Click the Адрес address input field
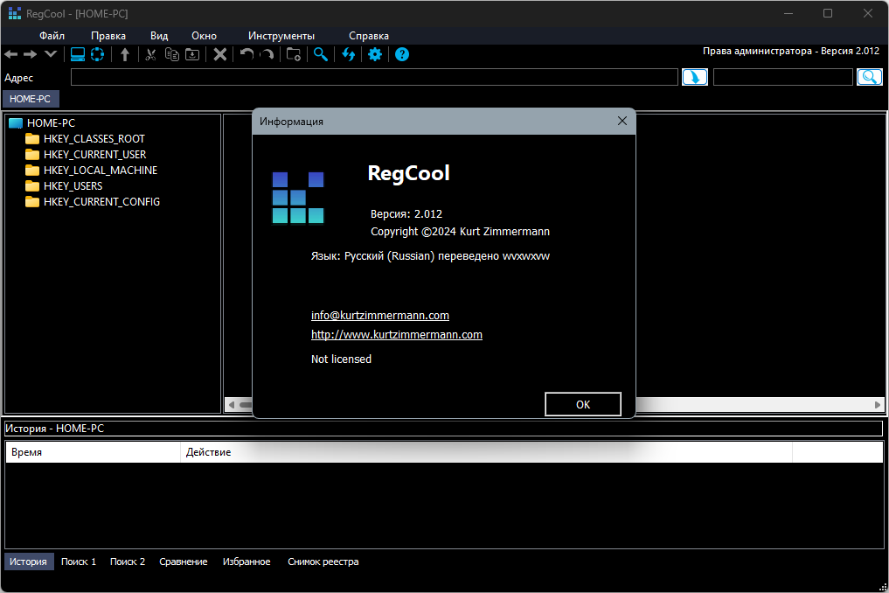Viewport: 889px width, 593px height. click(x=374, y=77)
